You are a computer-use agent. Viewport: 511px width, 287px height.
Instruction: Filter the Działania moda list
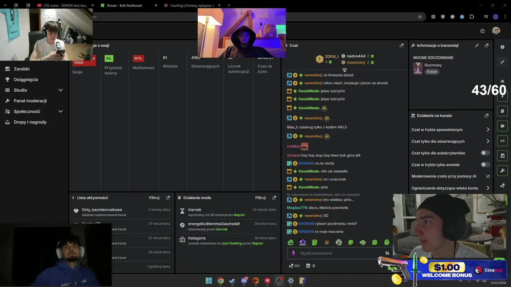(260, 198)
